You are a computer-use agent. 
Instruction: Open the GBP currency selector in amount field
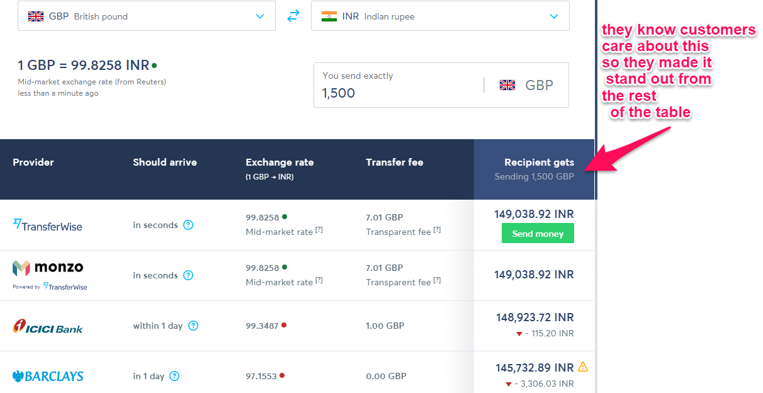(526, 85)
